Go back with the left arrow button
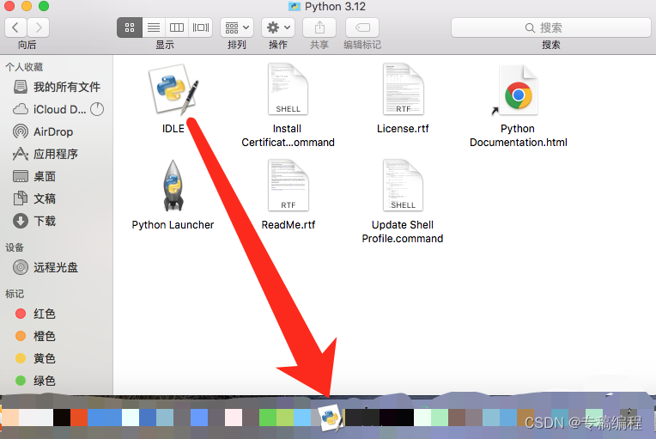Image resolution: width=656 pixels, height=439 pixels. [x=16, y=27]
